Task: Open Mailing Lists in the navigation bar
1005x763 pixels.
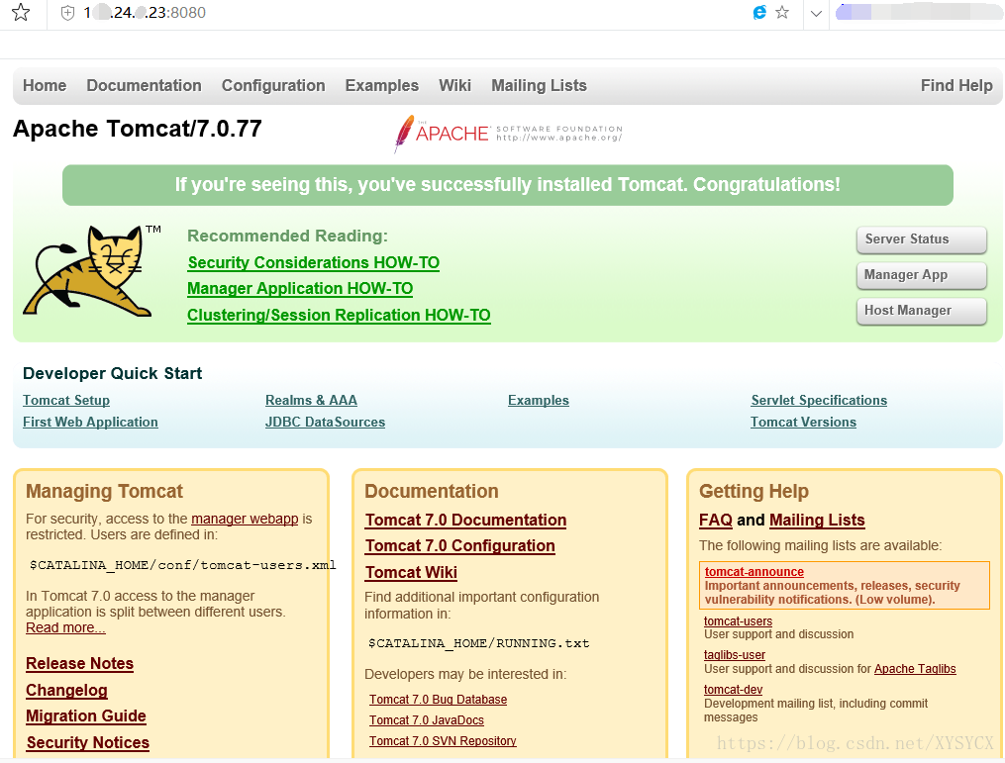Action: (x=539, y=85)
